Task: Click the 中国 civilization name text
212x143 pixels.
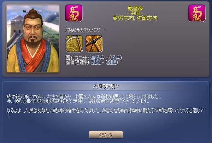Action: (135, 13)
